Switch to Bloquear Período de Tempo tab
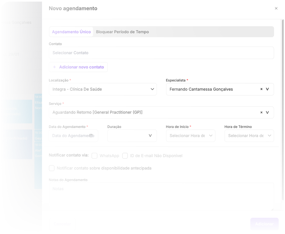Viewport: 285px width, 234px height. [122, 32]
